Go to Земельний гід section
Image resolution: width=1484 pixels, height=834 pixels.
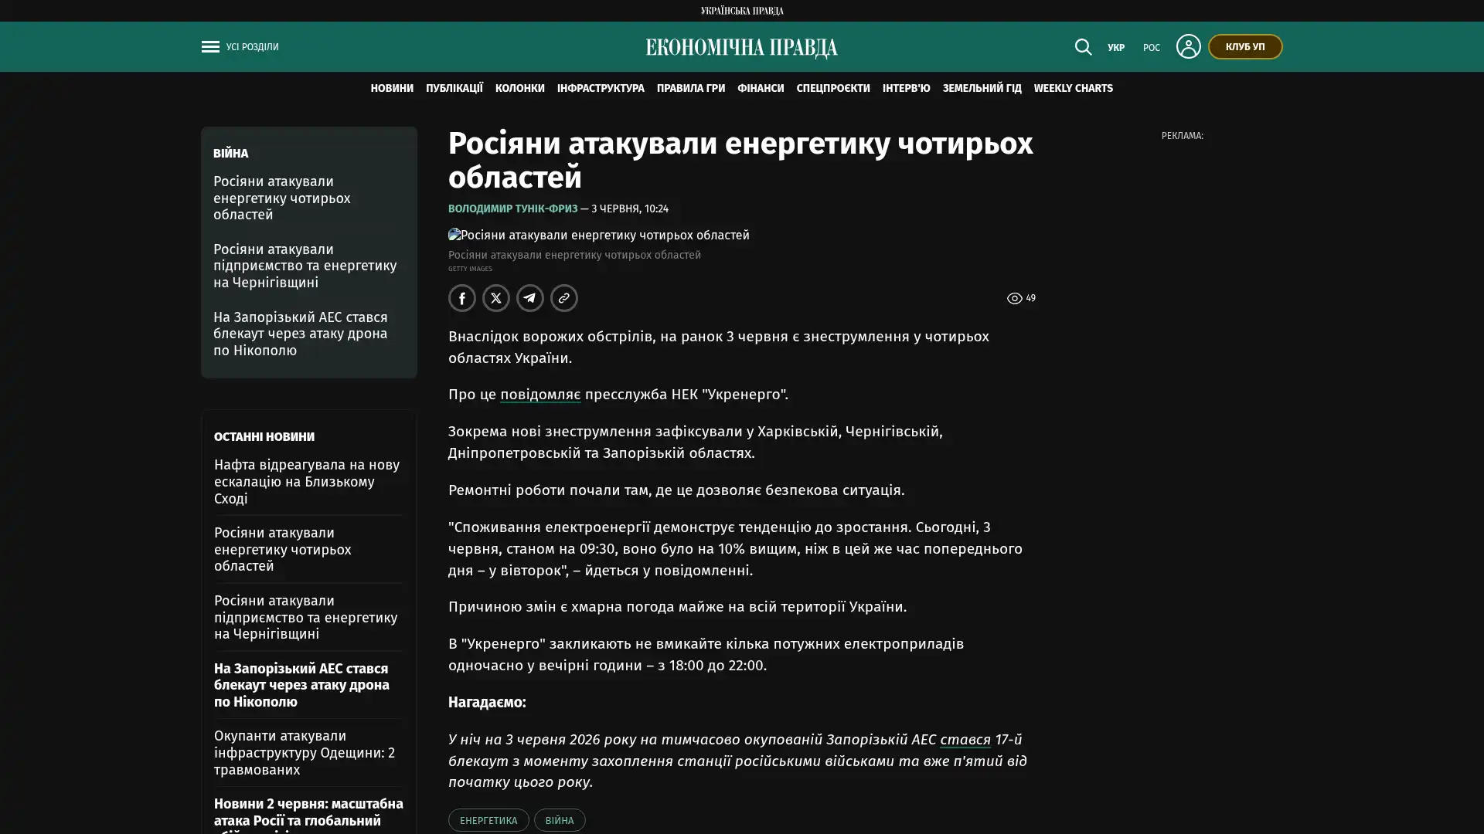tap(982, 89)
